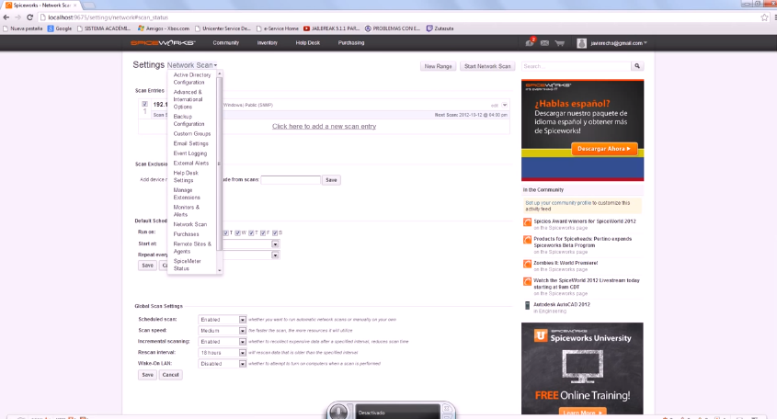
Task: Click Start Network Scan button
Action: [487, 66]
